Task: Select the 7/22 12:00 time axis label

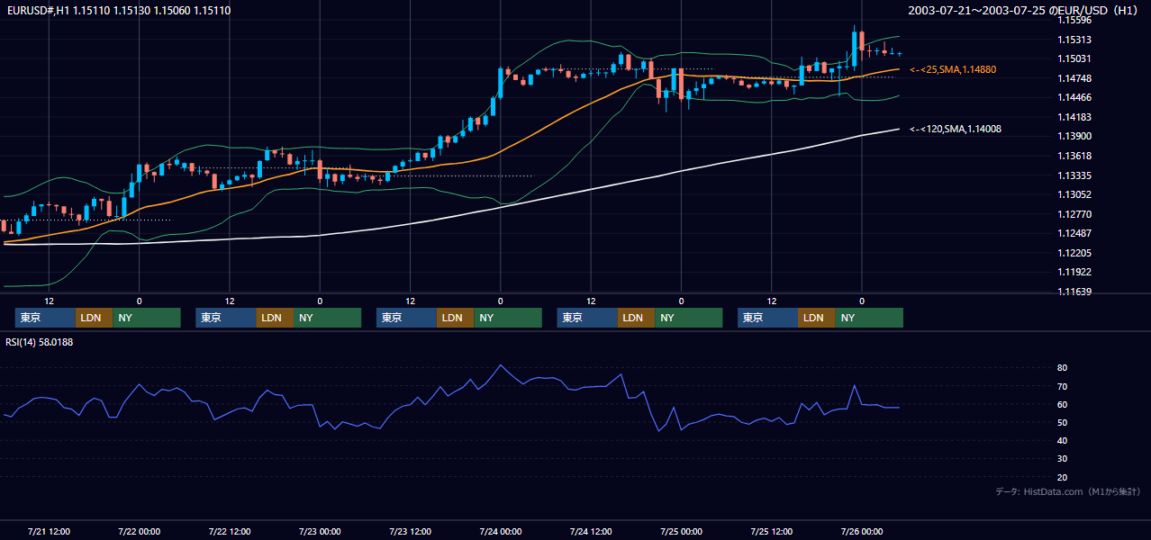Action: [x=230, y=531]
